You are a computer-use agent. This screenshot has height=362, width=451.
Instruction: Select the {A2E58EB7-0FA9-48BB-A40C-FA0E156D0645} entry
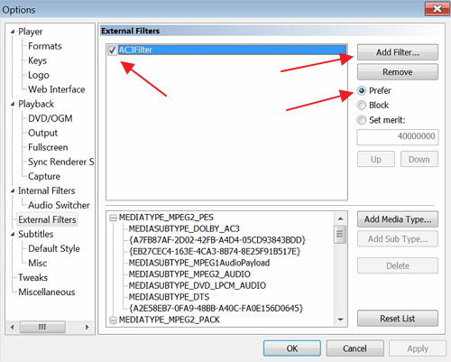216,309
